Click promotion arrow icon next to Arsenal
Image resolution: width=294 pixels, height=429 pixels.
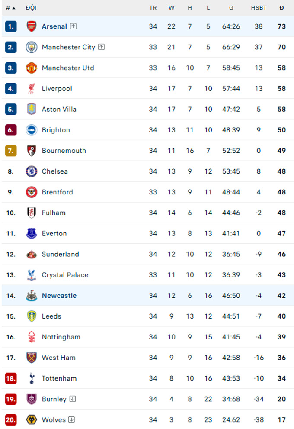(73, 26)
